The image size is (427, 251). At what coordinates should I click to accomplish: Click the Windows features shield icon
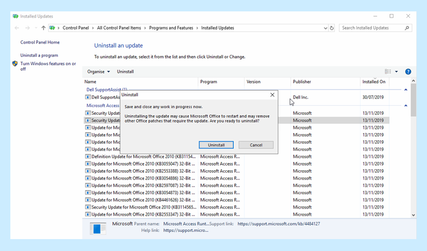tap(15, 64)
